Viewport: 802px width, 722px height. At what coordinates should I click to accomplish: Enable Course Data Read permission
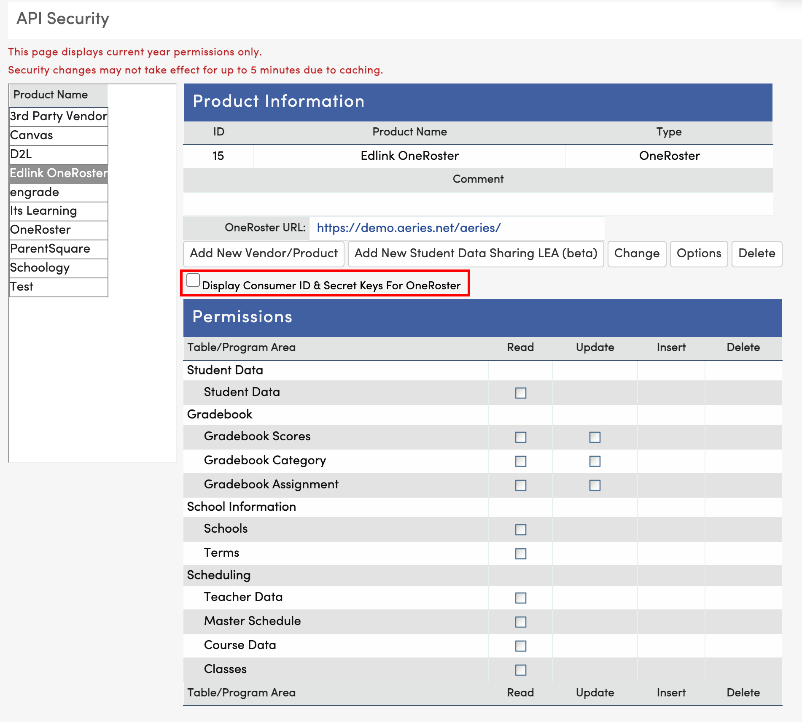[521, 646]
